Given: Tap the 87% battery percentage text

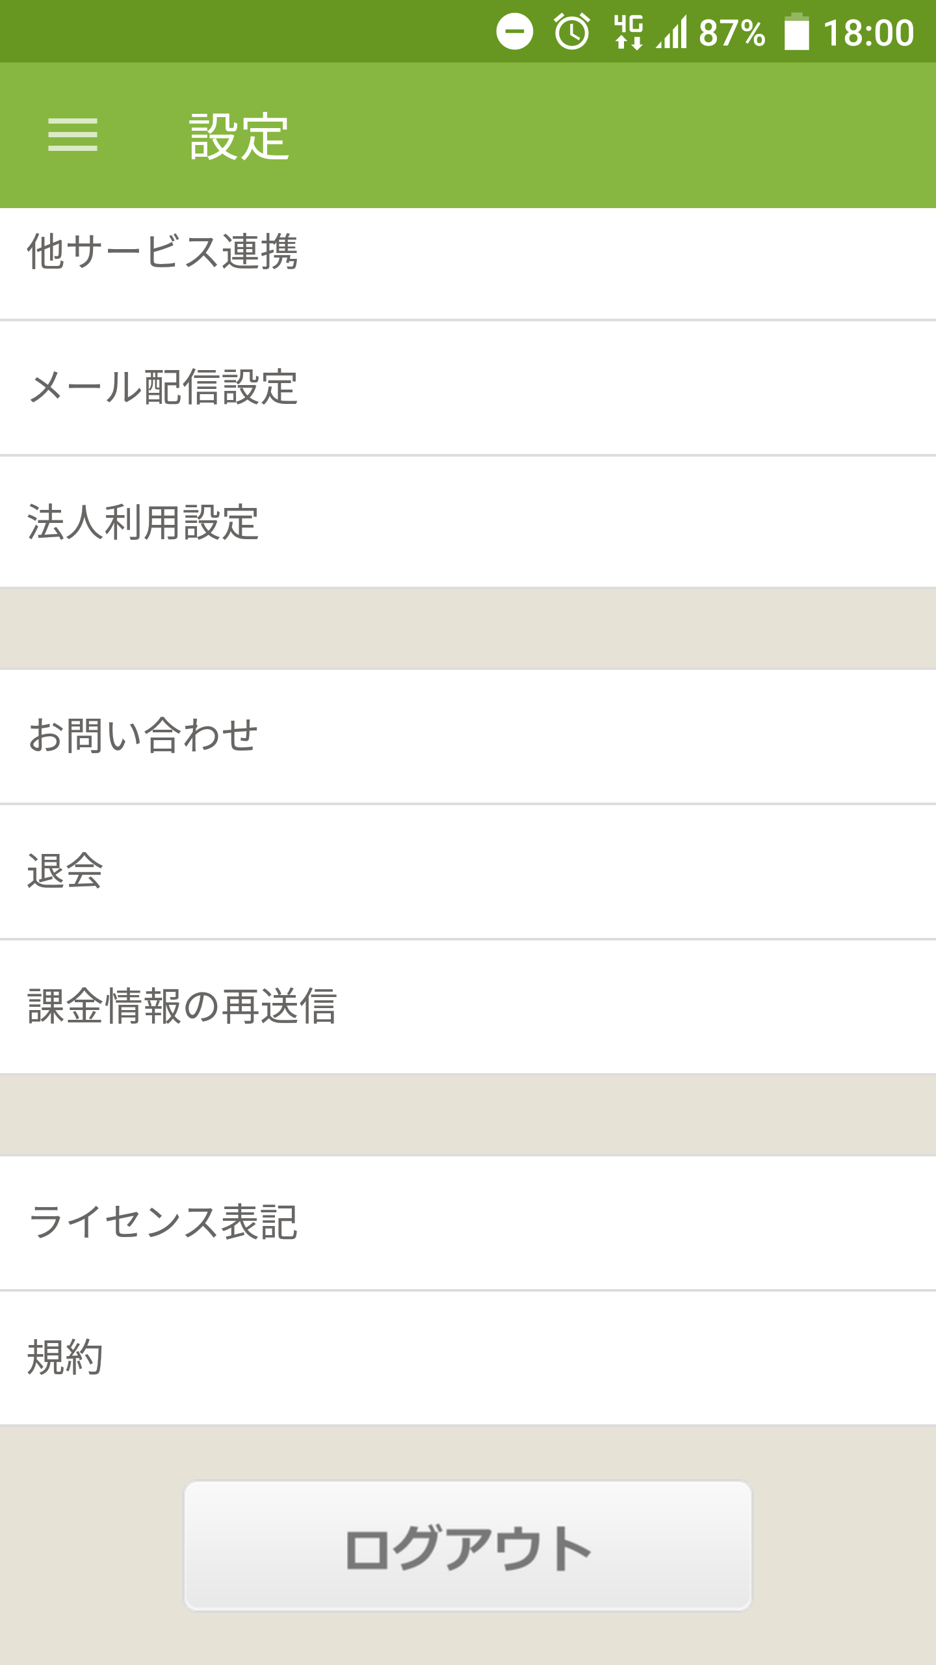Looking at the screenshot, I should coord(732,32).
